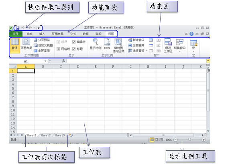
Task: Open the blue Help question mark icon
Action: pyautogui.click(x=191, y=34)
